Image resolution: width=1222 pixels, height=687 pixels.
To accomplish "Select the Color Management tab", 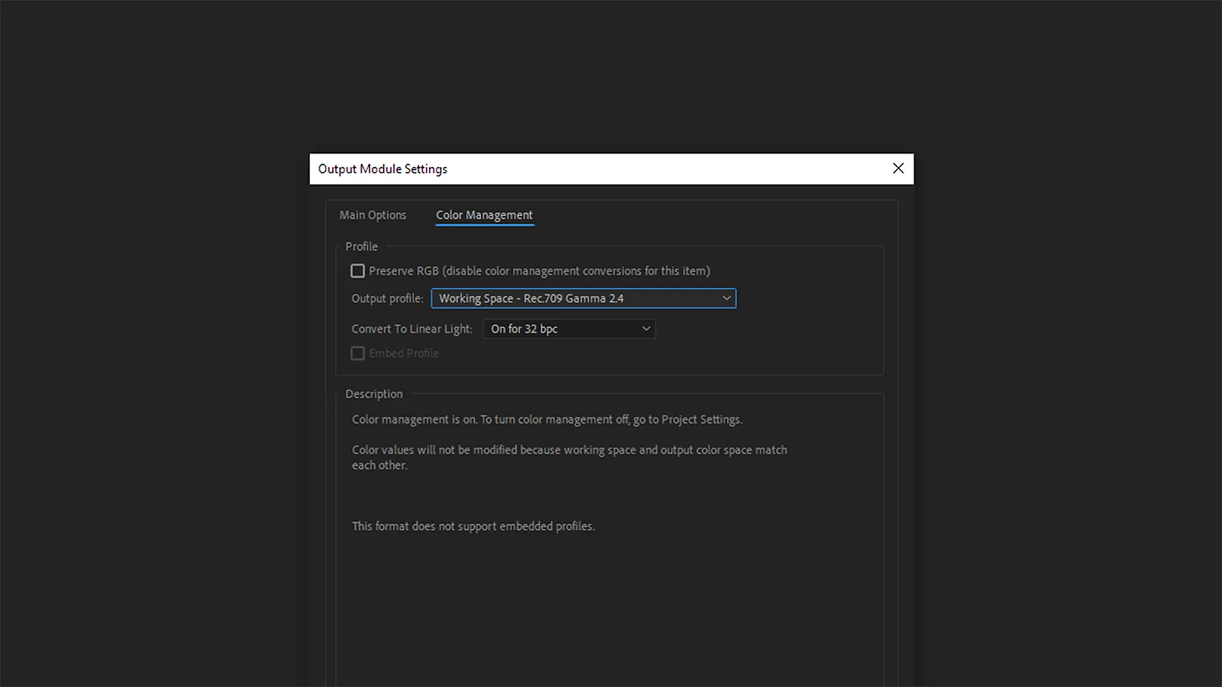I will coord(484,215).
